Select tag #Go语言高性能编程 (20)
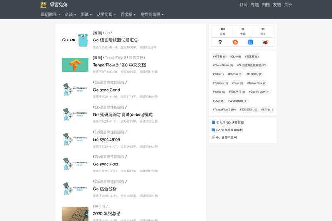Viewport: 332px width, 221px height. click(x=252, y=66)
